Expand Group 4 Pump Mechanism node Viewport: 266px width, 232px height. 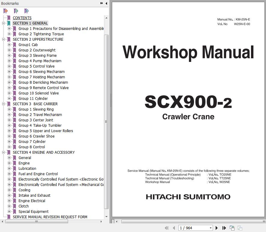tap(9, 61)
